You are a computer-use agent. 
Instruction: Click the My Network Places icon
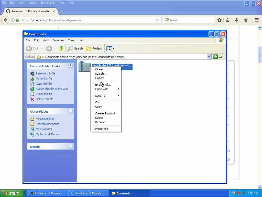tap(32, 134)
